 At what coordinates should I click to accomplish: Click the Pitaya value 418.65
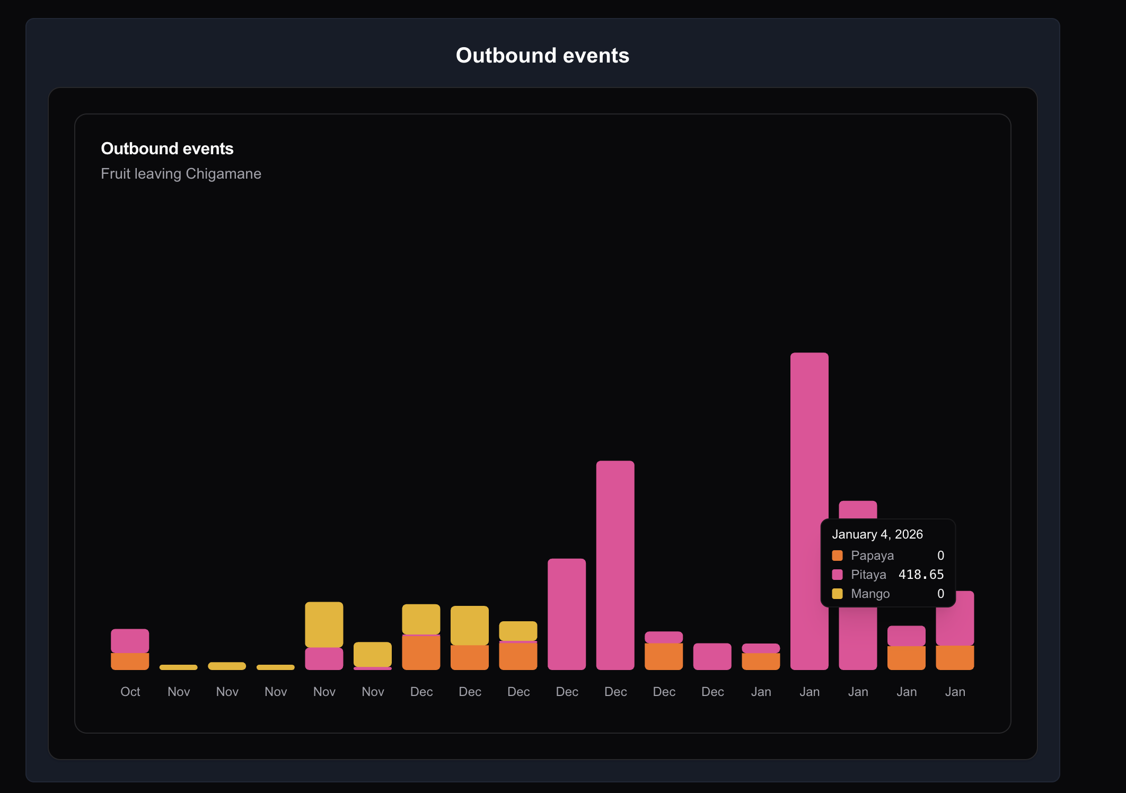921,575
